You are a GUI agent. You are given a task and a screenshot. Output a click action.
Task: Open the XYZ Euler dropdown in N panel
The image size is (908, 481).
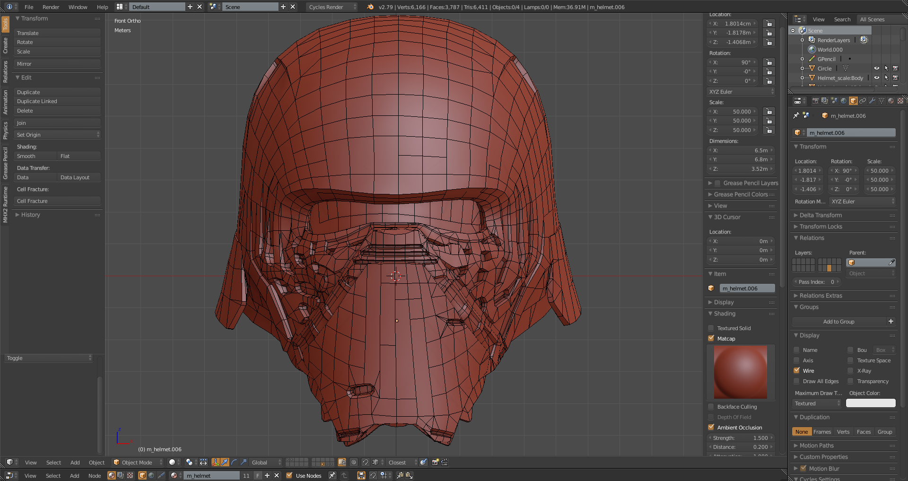coord(741,92)
